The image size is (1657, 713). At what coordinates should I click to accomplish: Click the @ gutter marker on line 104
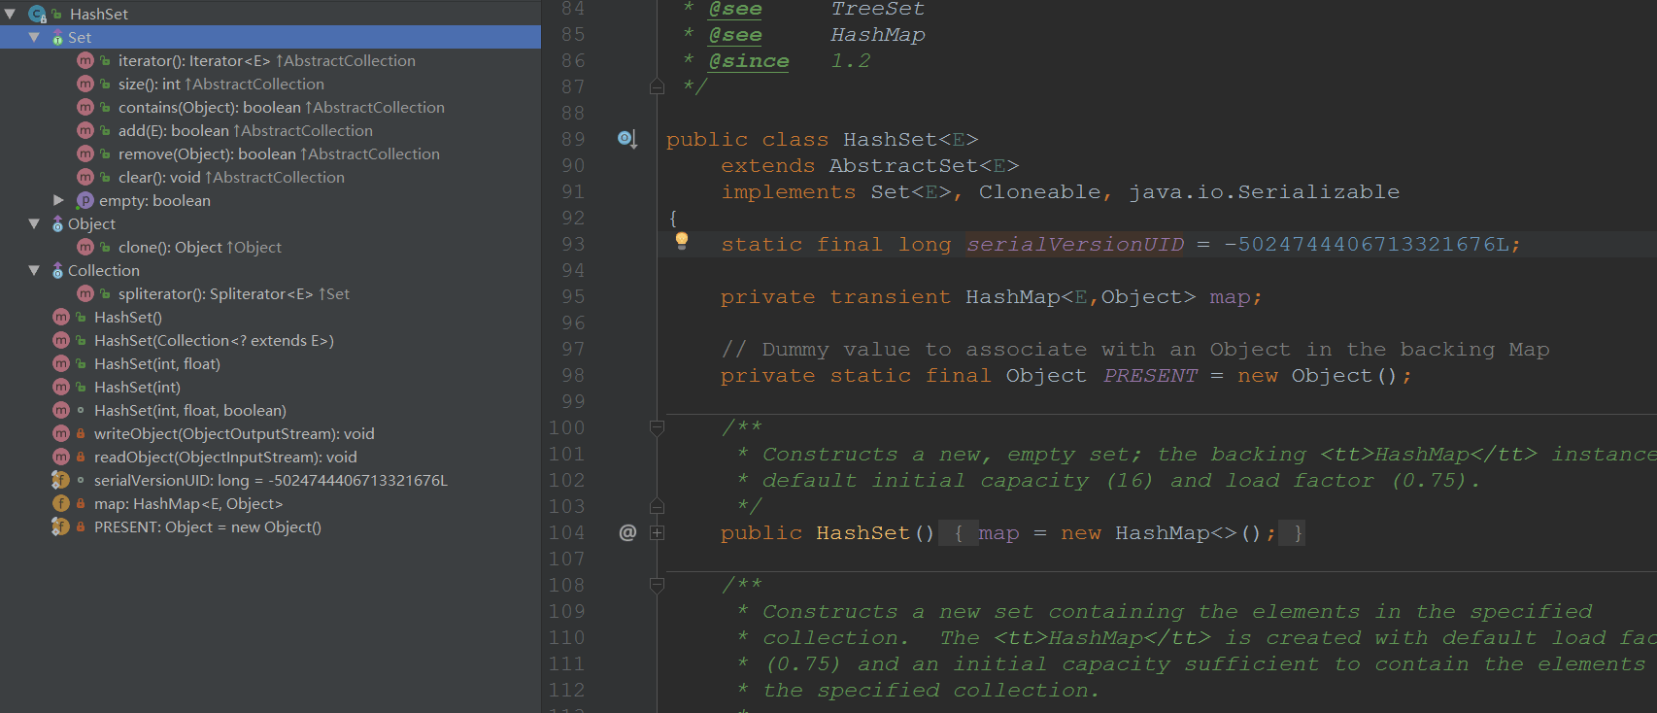pyautogui.click(x=627, y=532)
